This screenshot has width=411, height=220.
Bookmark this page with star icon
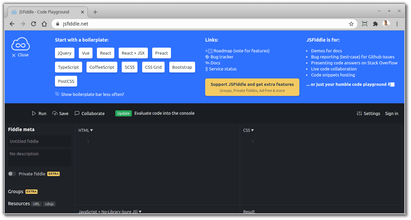351,24
